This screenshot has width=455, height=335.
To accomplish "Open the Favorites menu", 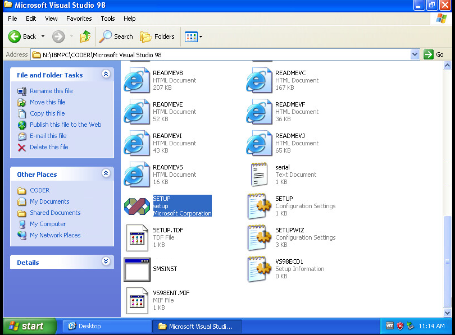I will [79, 19].
